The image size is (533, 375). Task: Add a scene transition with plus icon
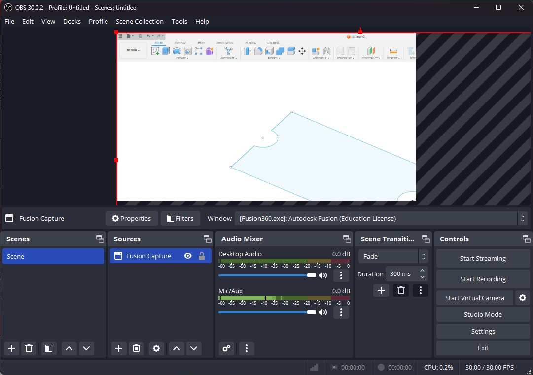[x=381, y=290]
